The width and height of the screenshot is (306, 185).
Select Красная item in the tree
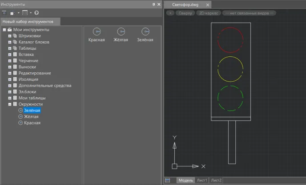click(32, 123)
